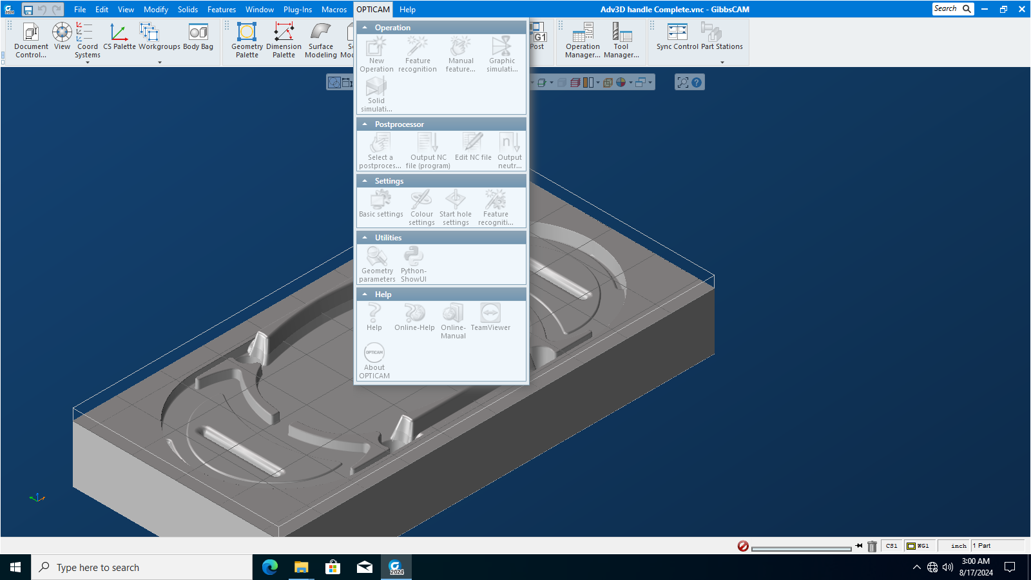Screen dimensions: 1031x580
Task: Select the Output NC file (program) icon
Action: pyautogui.click(x=428, y=151)
